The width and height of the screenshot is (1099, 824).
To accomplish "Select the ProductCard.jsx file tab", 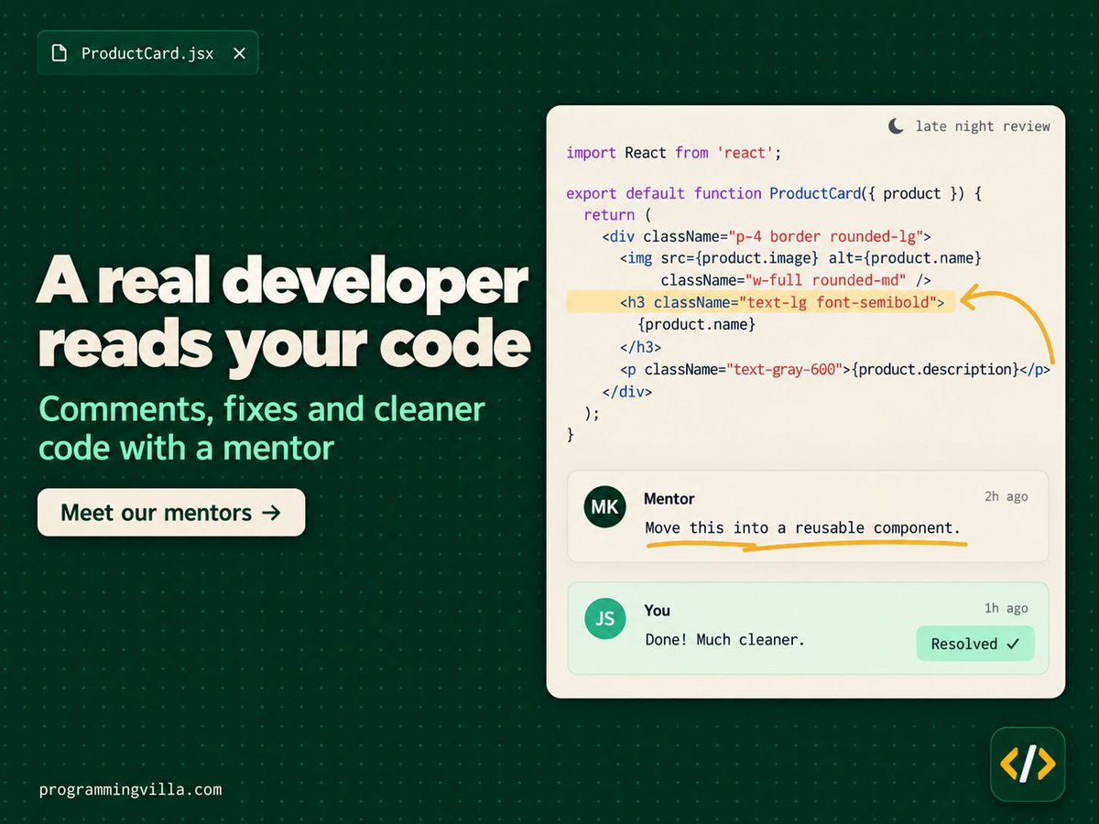I will (x=147, y=53).
